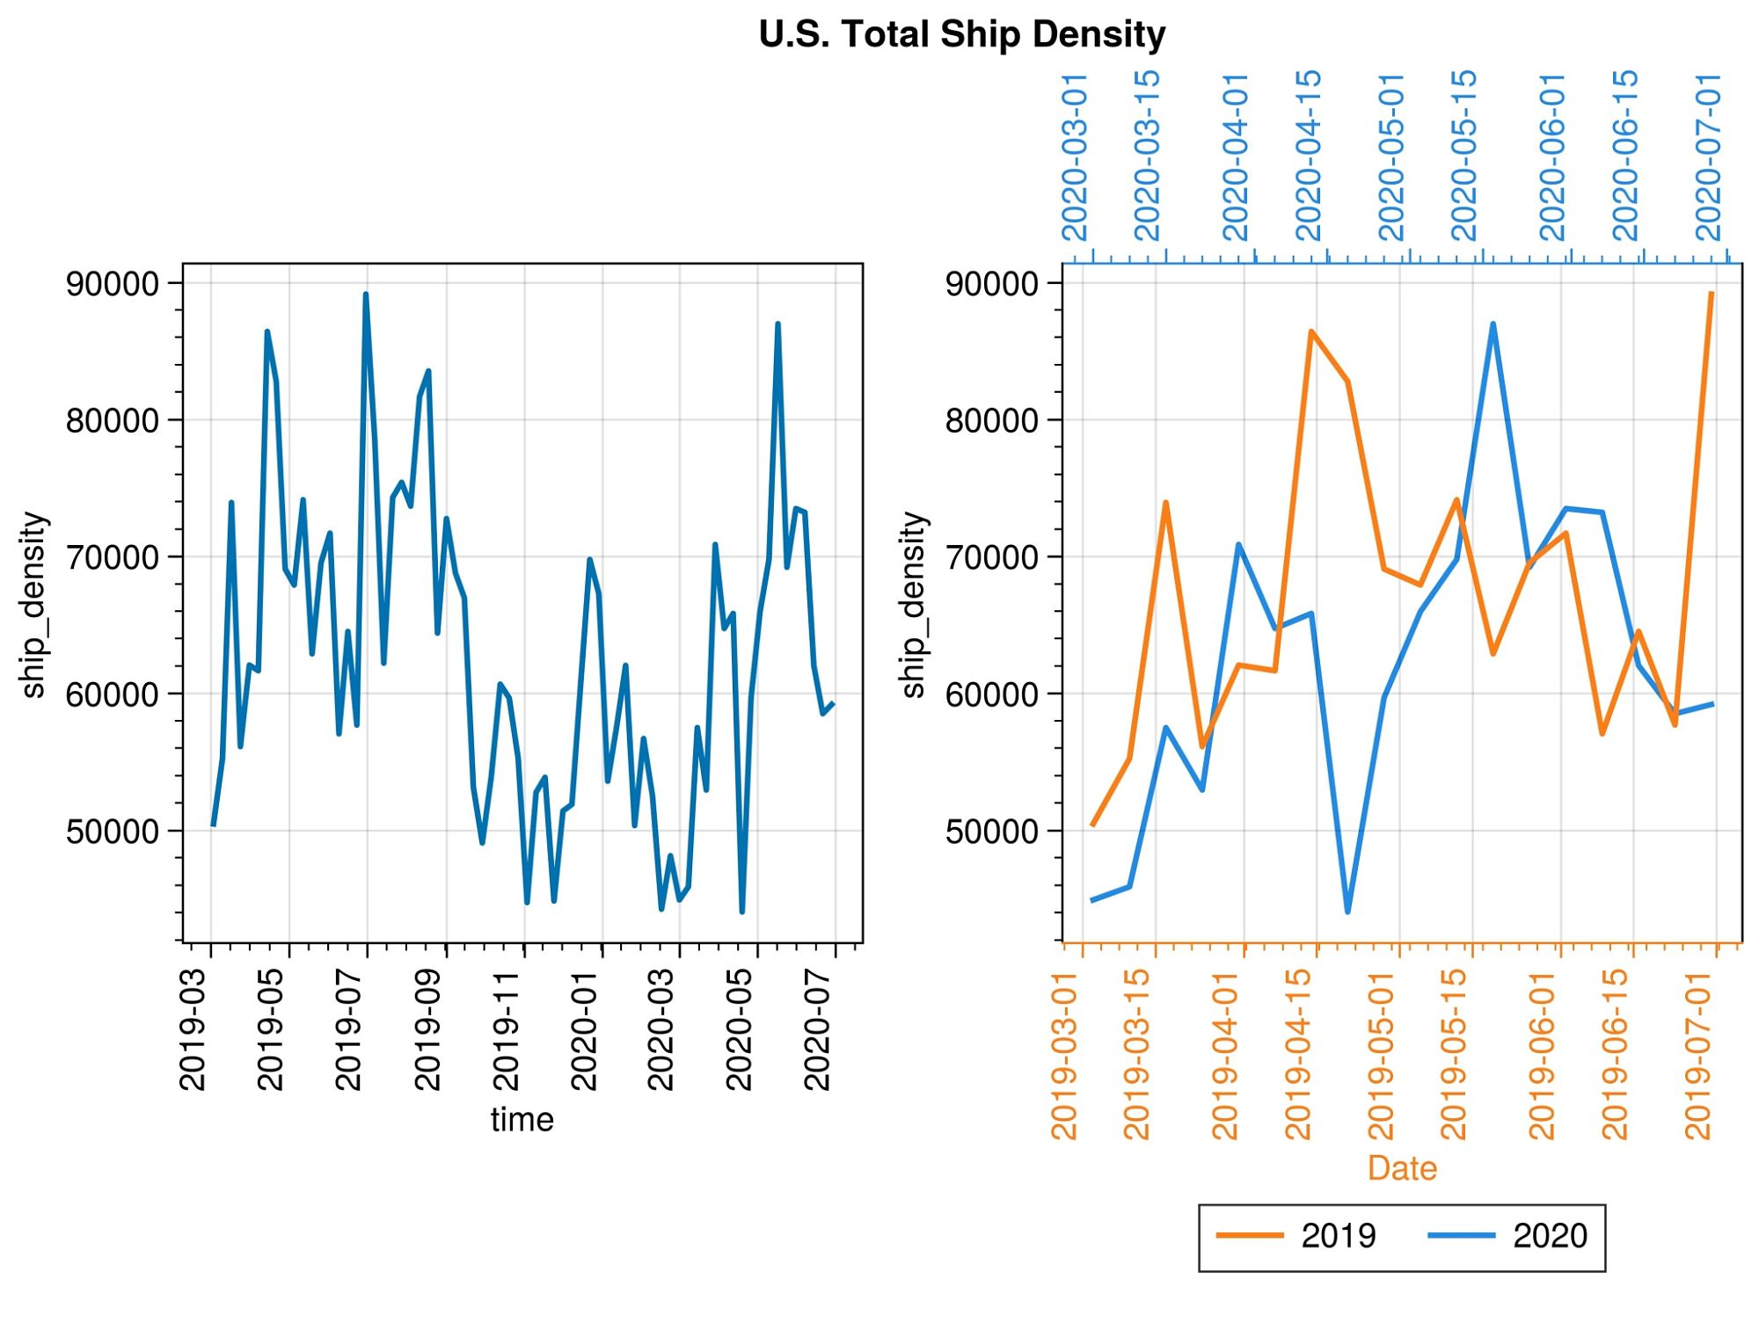The image size is (1759, 1337).
Task: Click the blue 2020 legend line swatch
Action: (x=1462, y=1236)
